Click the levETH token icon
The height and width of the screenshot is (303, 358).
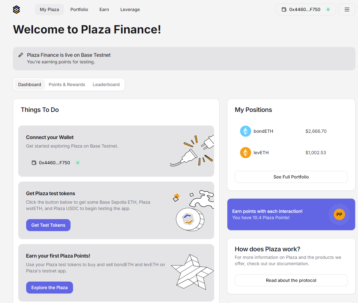click(x=245, y=153)
